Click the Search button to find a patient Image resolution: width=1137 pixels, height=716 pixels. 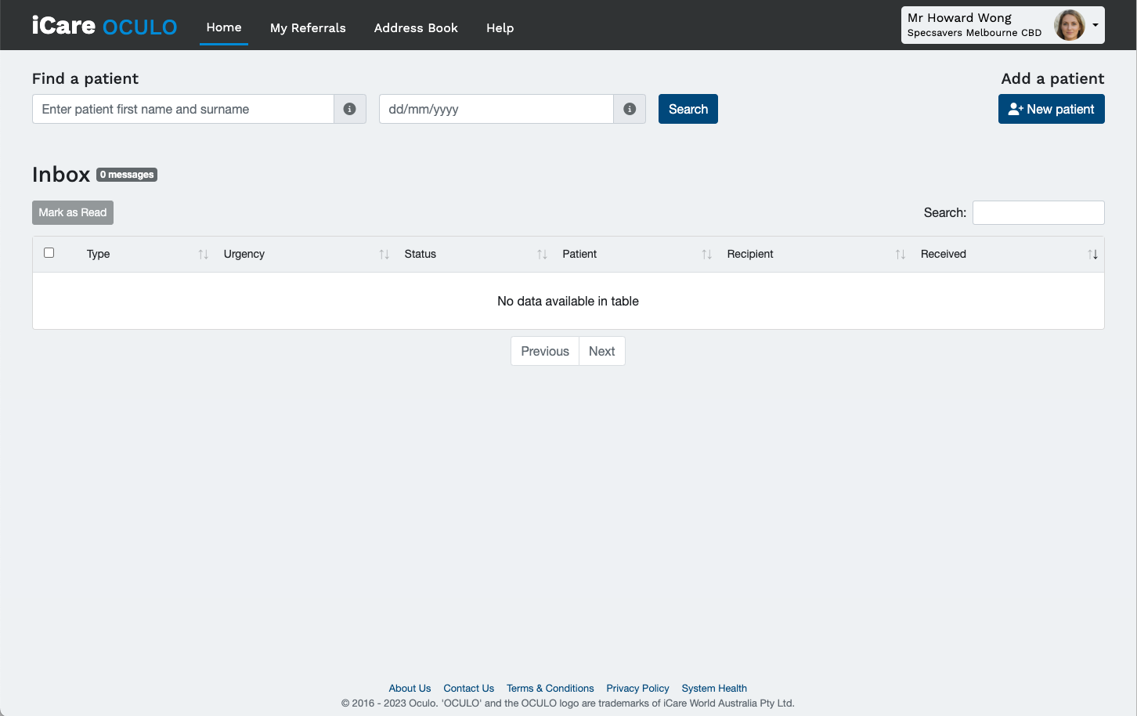pyautogui.click(x=688, y=109)
